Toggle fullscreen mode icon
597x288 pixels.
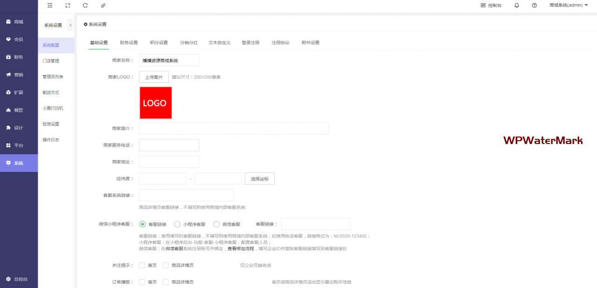coord(68,6)
